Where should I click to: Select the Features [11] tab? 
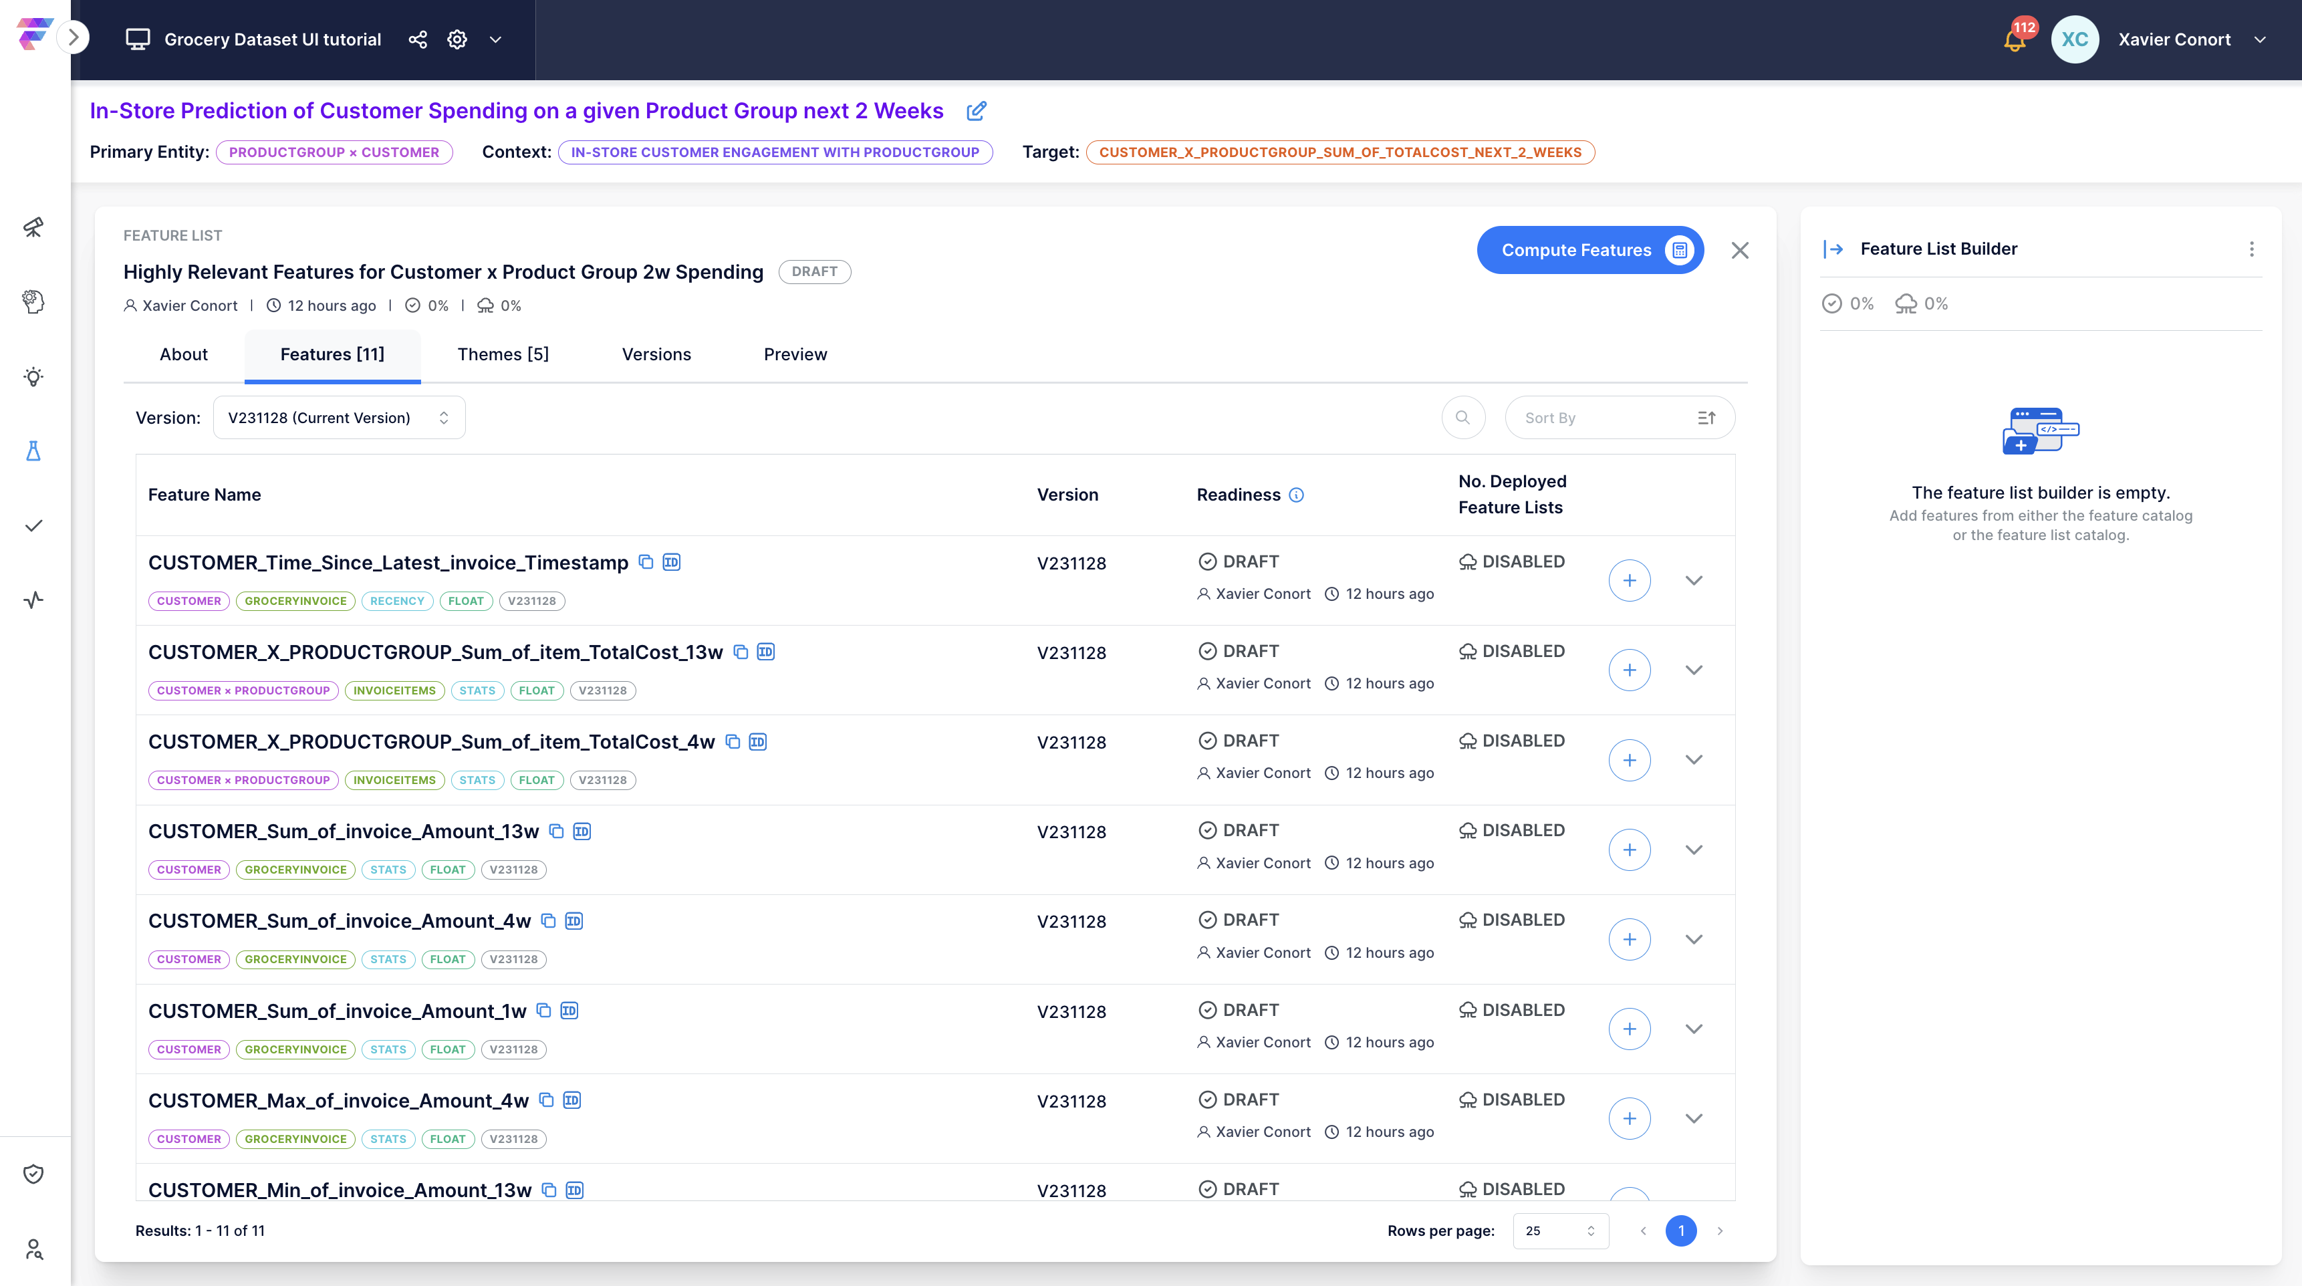pos(332,355)
